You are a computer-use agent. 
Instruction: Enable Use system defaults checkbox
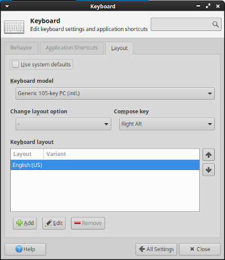coord(15,64)
